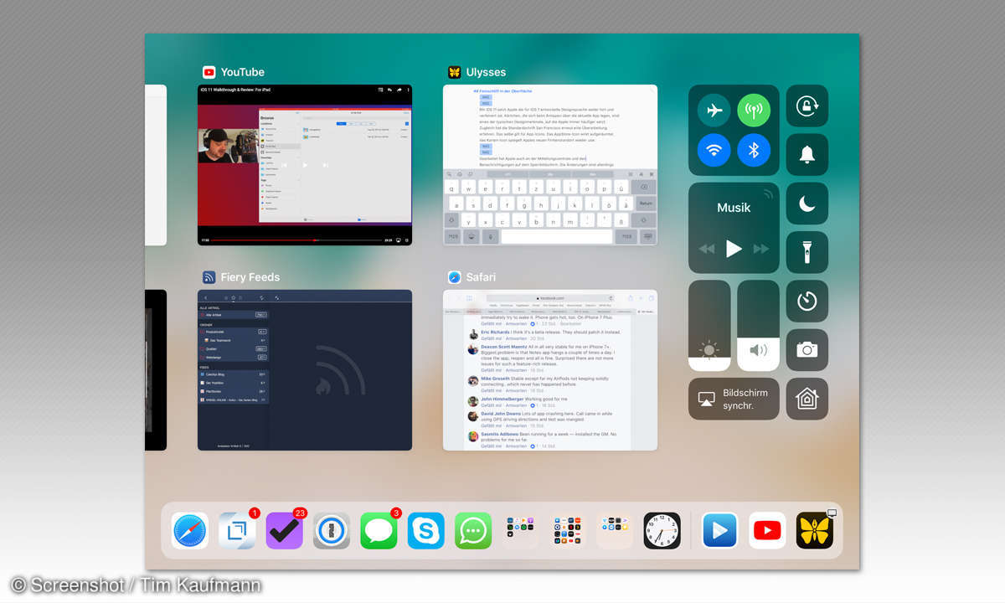This screenshot has height=603, width=1005.
Task: Tap the Ulysses app title icon
Action: (x=455, y=72)
